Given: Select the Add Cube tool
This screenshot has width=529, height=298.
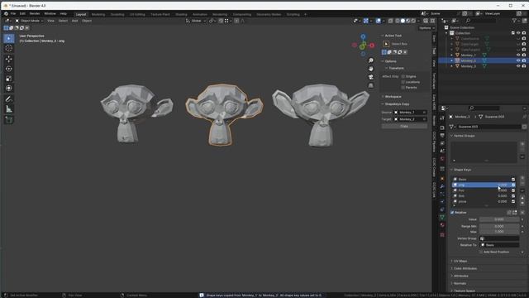Looking at the screenshot, I should click(x=9, y=119).
